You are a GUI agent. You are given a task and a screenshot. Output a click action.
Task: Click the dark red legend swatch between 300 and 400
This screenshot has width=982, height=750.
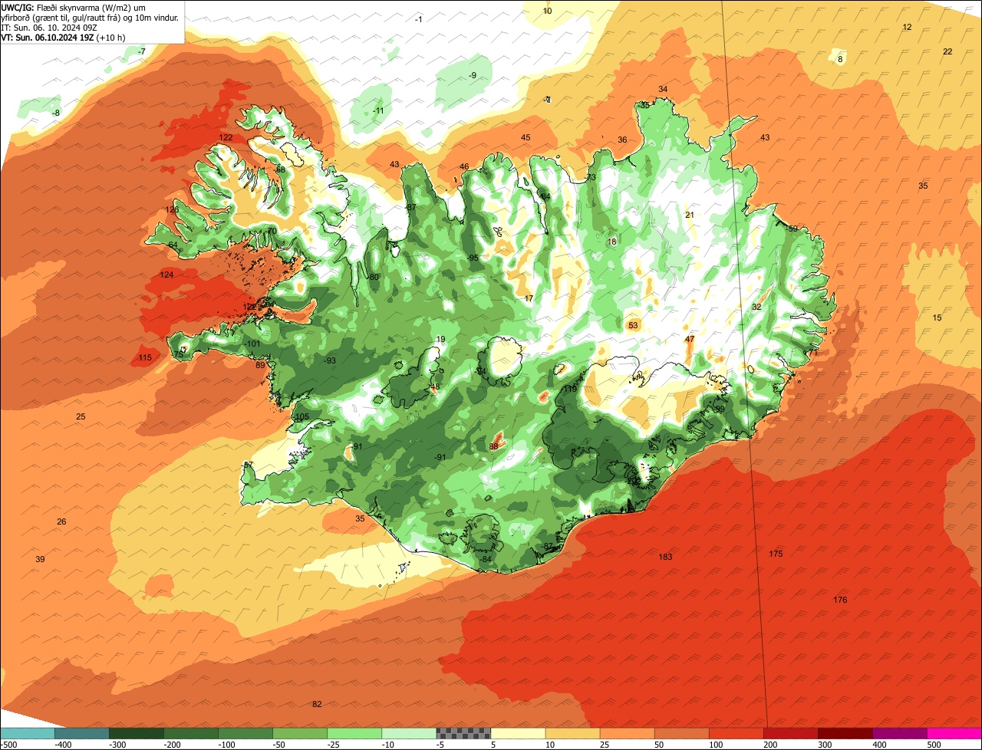point(845,733)
